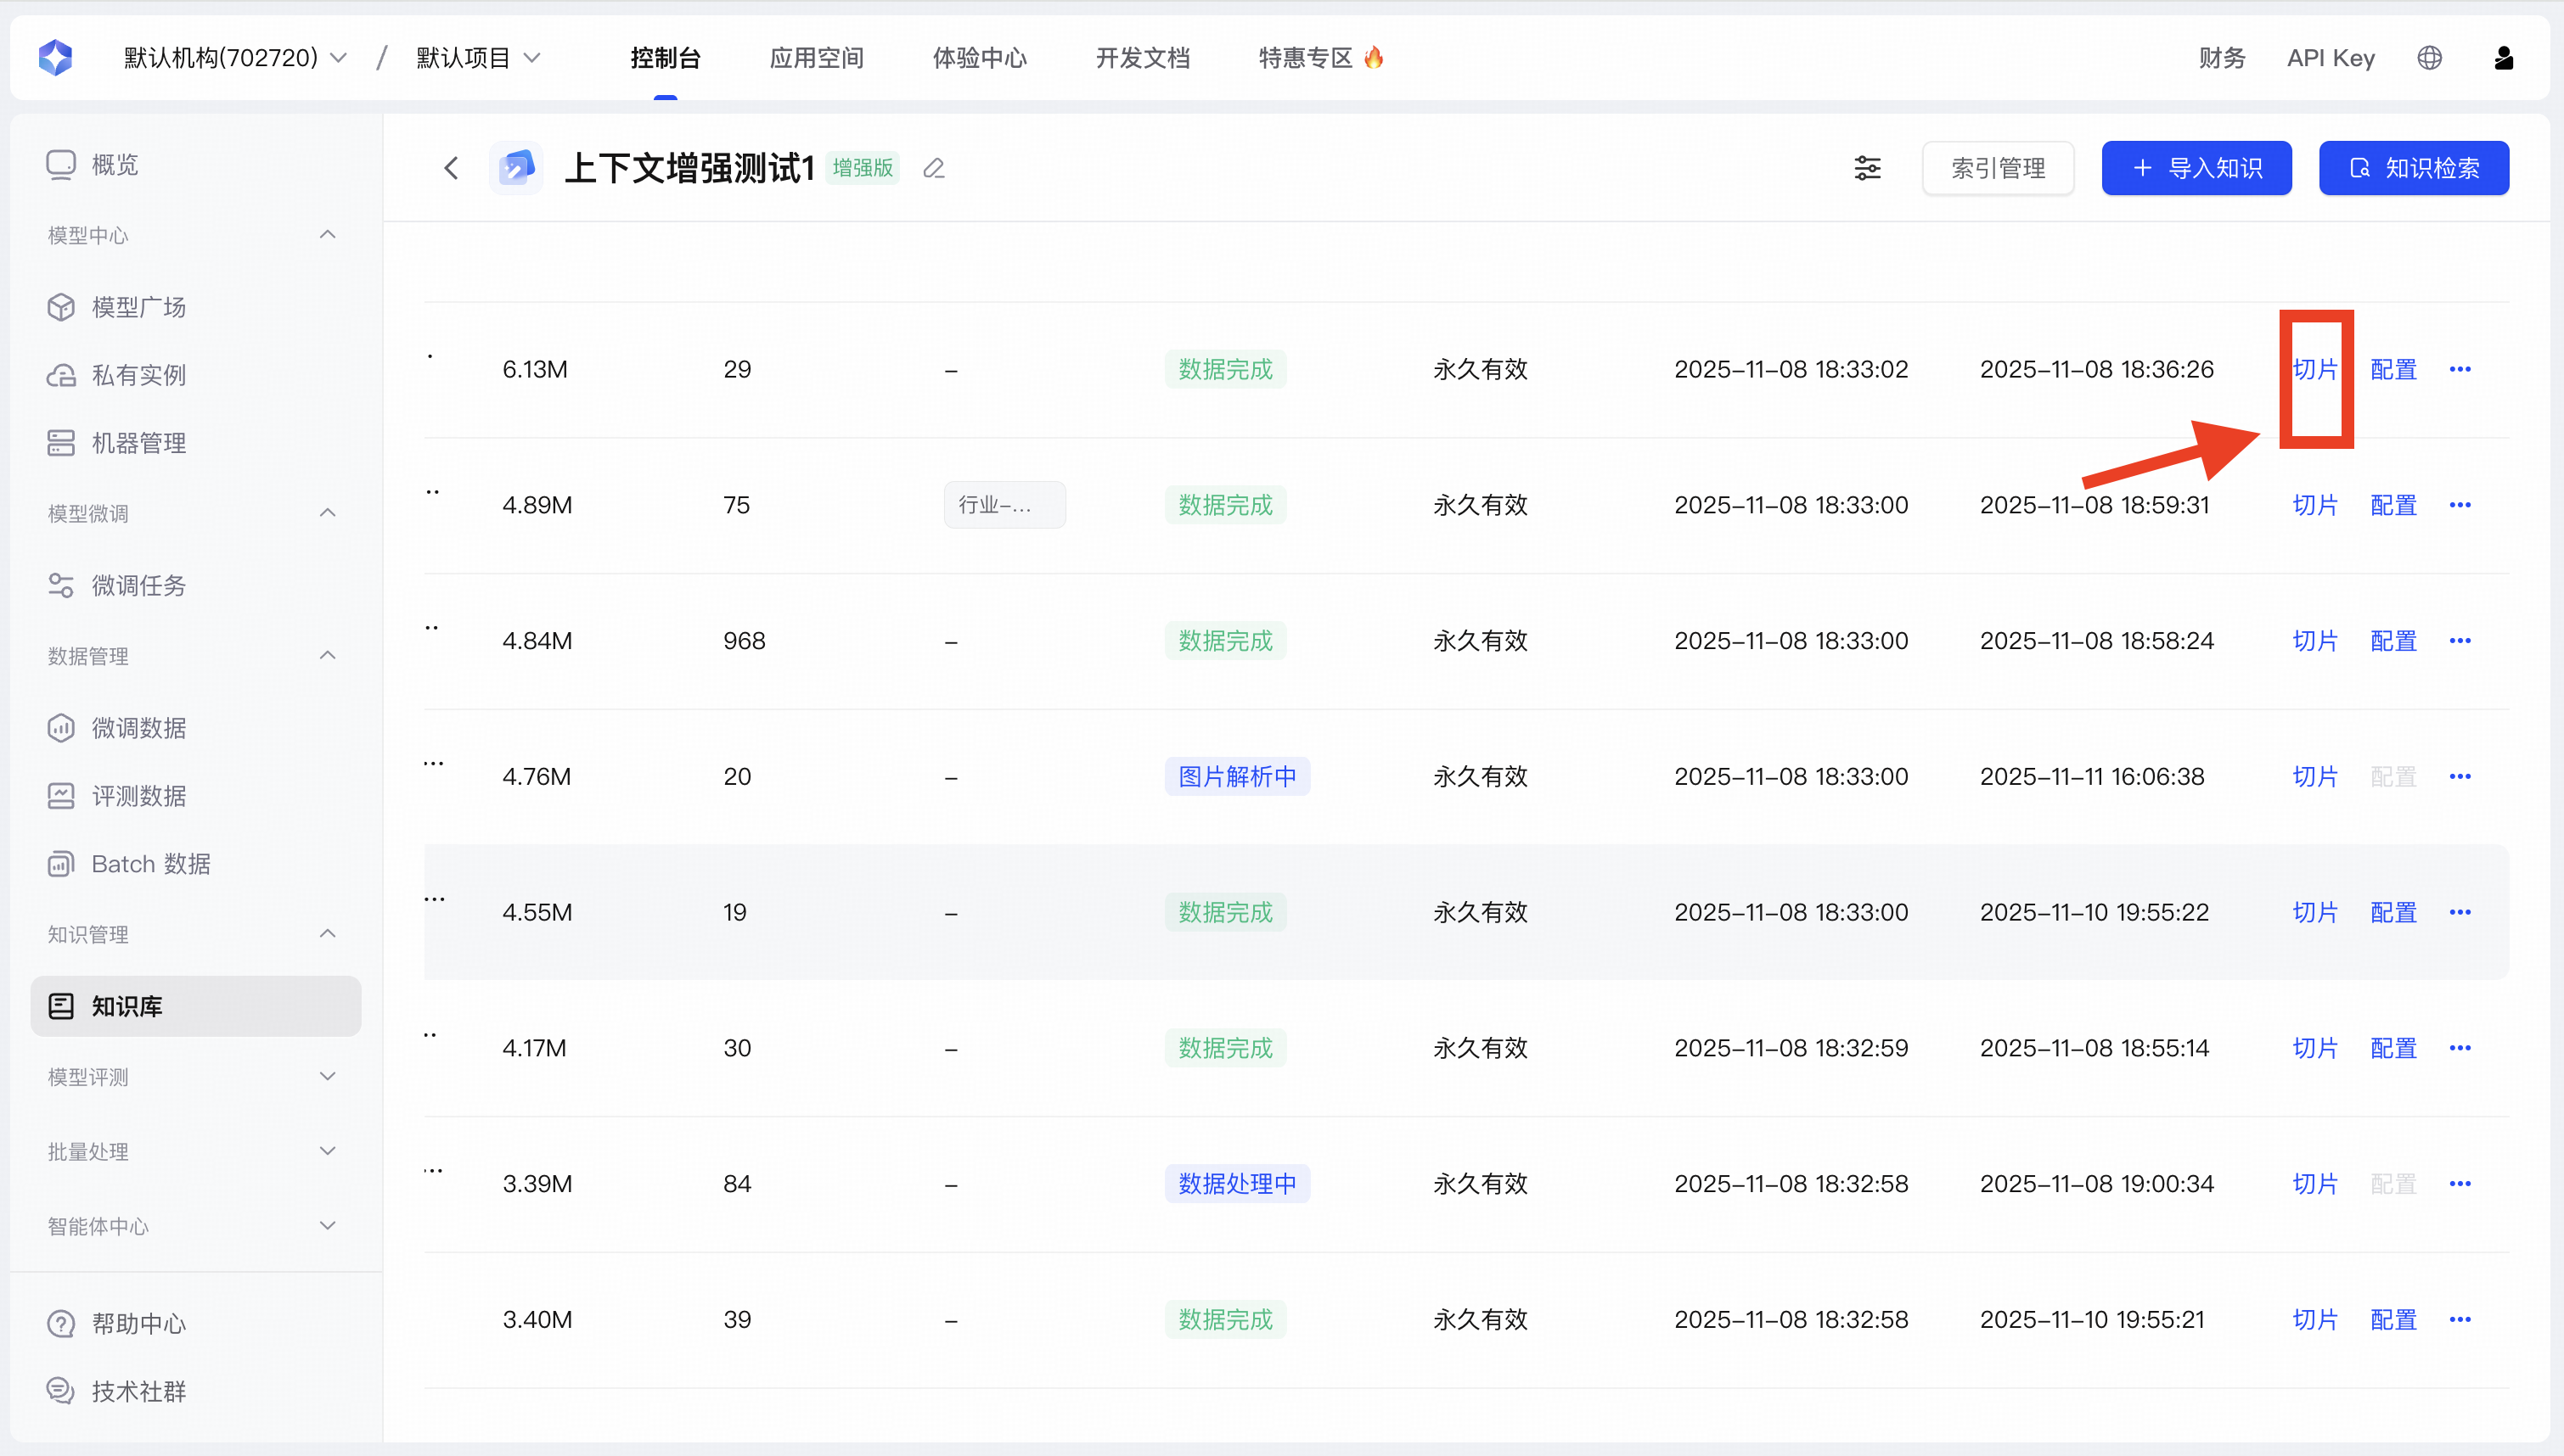Click the 导入知识 button

tap(2196, 168)
